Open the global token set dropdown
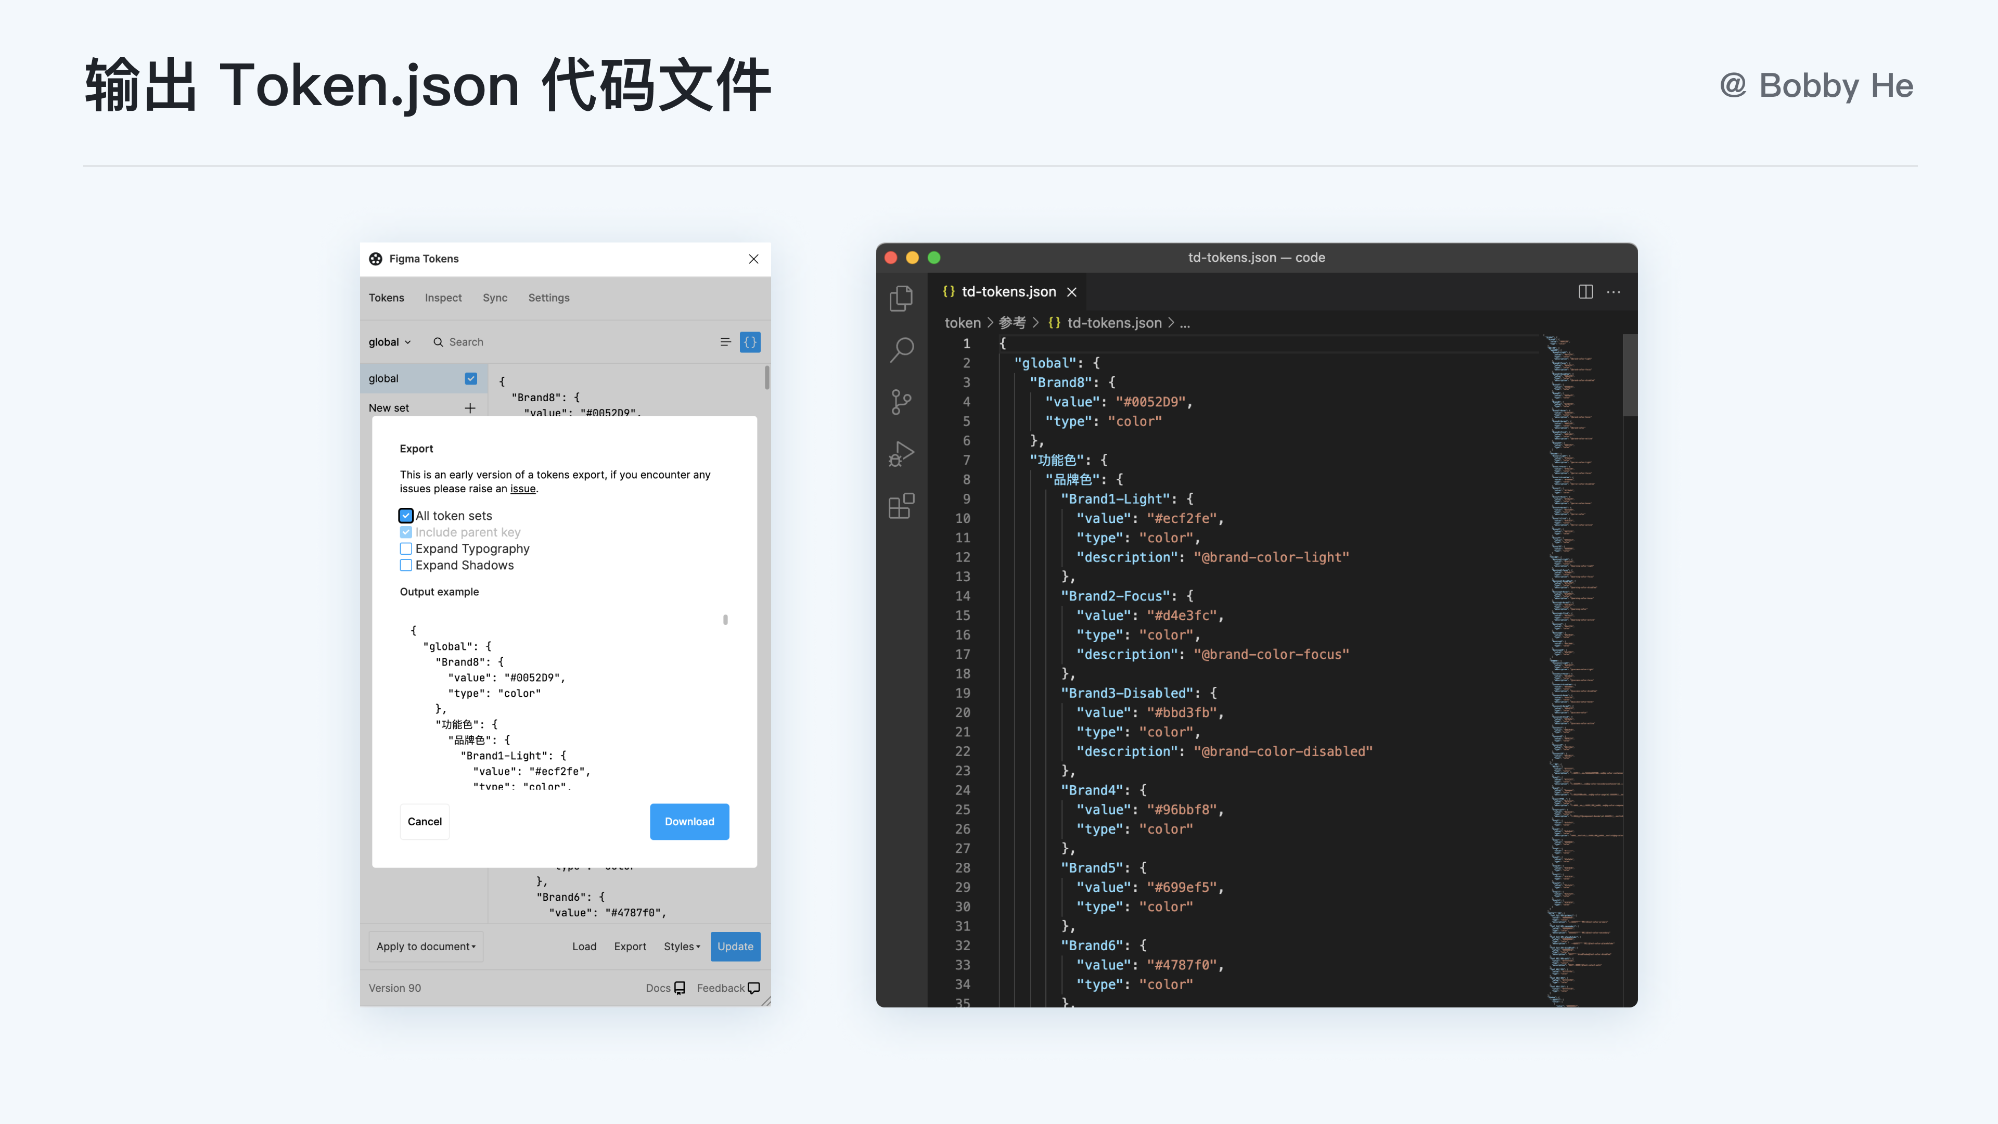This screenshot has width=1998, height=1124. (389, 341)
